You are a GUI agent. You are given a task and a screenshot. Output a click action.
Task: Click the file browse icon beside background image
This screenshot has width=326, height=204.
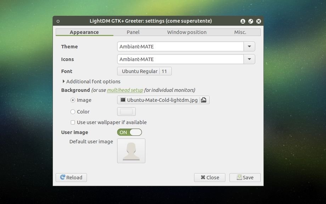pos(204,100)
